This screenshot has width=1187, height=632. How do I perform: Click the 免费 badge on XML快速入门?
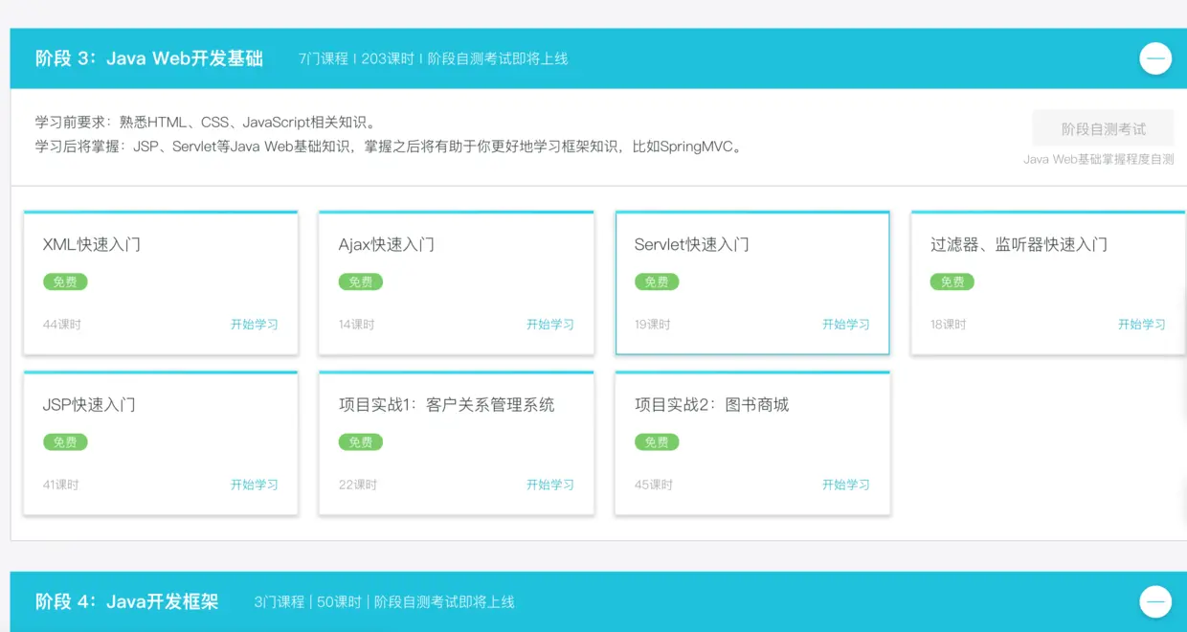tap(65, 282)
